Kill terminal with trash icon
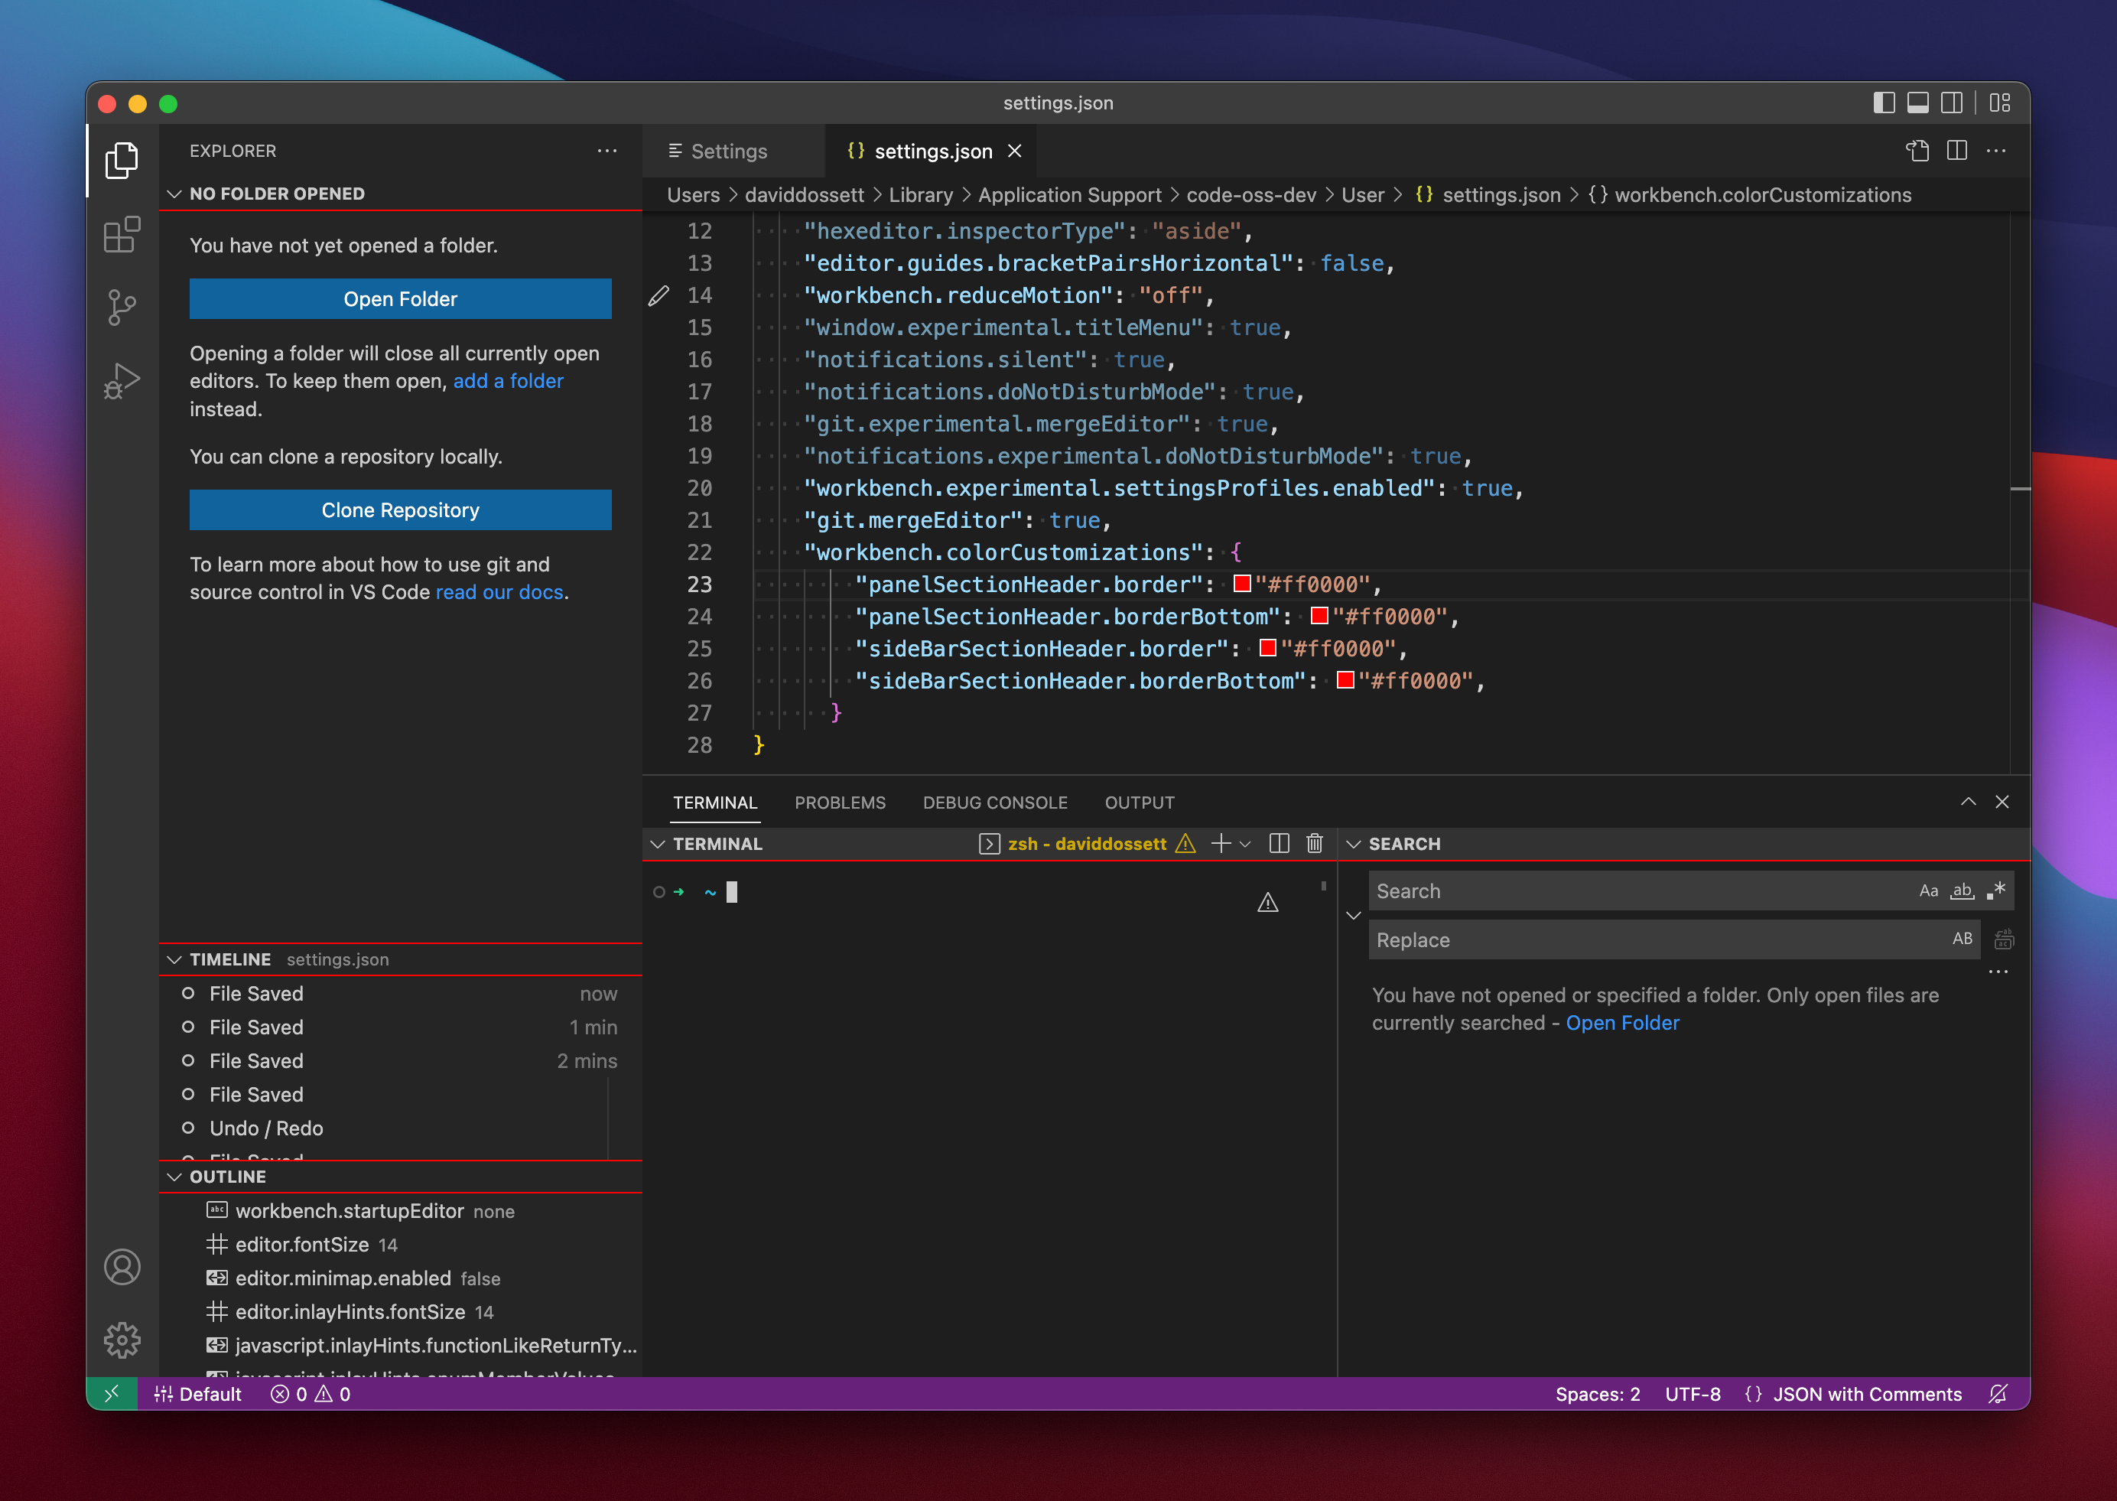Screen dimensions: 2117x1501 (1314, 843)
